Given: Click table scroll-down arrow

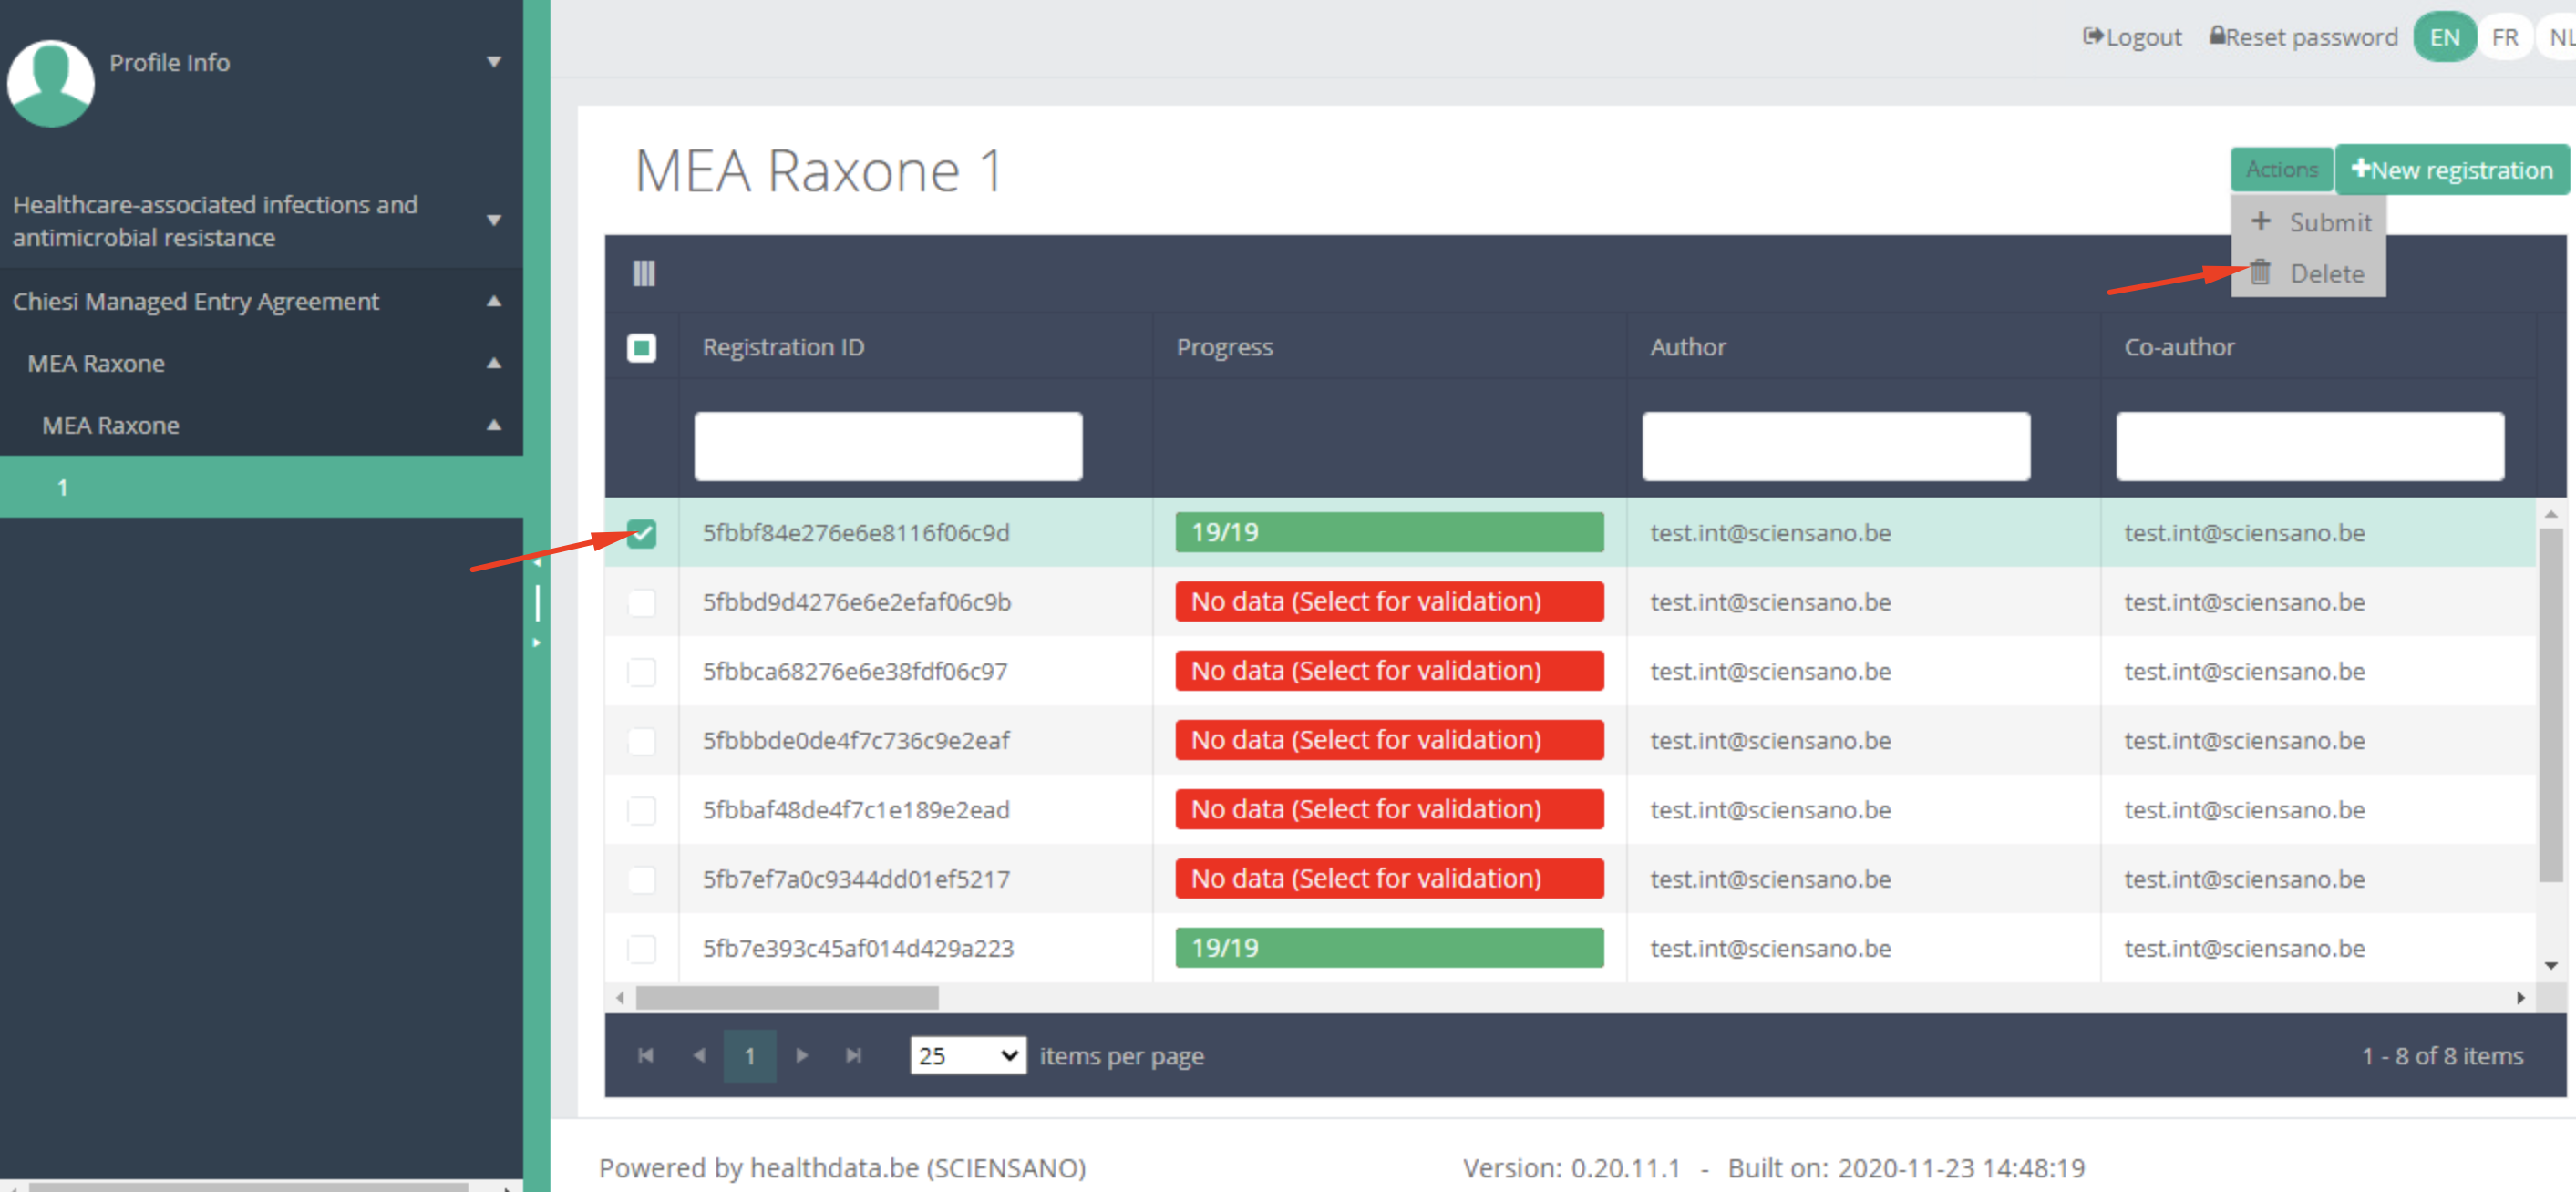Looking at the screenshot, I should (x=2551, y=965).
